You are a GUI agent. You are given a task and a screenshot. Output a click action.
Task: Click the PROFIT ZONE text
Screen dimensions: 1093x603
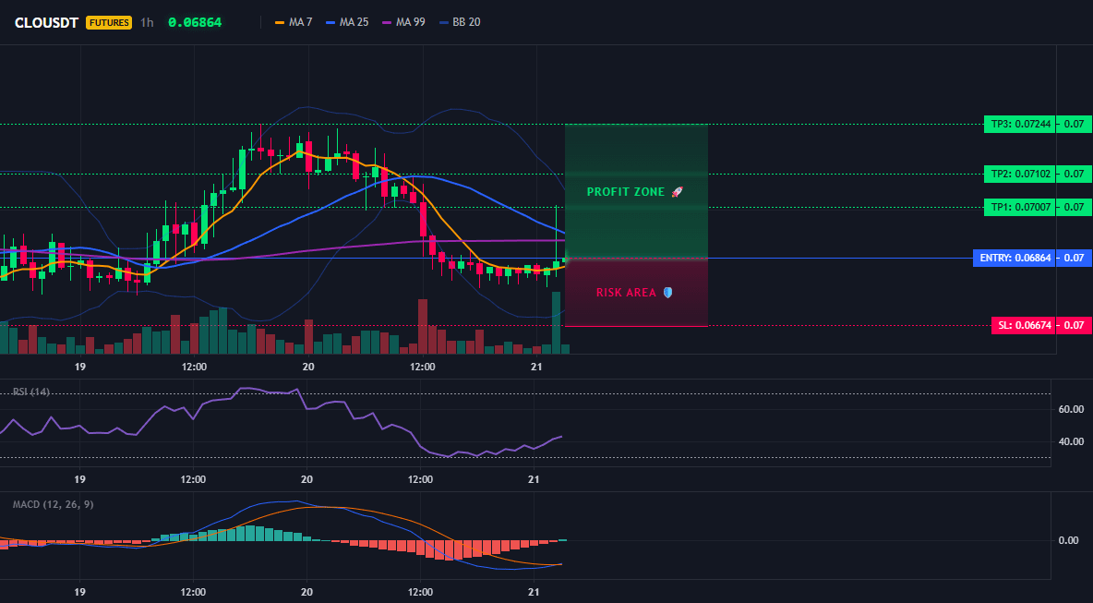point(626,192)
